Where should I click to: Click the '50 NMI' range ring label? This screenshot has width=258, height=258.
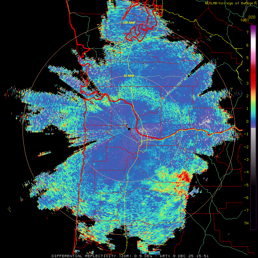pyautogui.click(x=129, y=76)
